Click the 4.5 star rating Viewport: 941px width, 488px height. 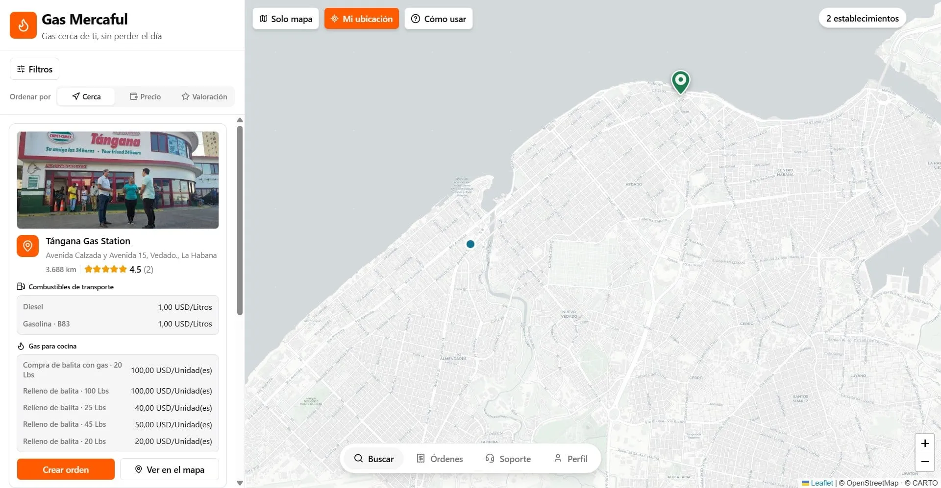click(119, 269)
